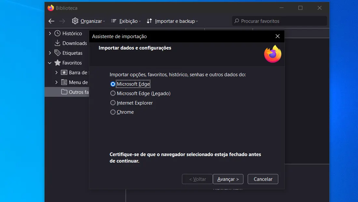Click the Barra de favoritos toolbar icon
This screenshot has height=202, width=358.
pyautogui.click(x=64, y=72)
